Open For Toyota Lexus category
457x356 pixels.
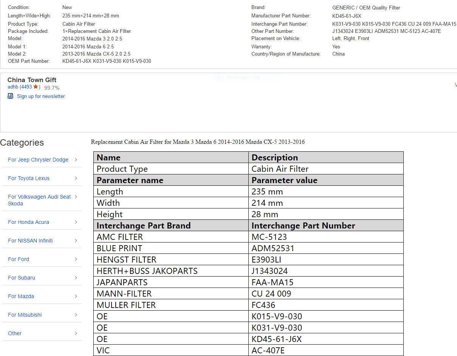[29, 178]
